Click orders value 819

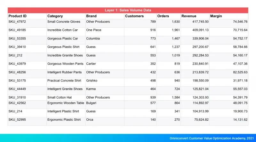pos(177,64)
